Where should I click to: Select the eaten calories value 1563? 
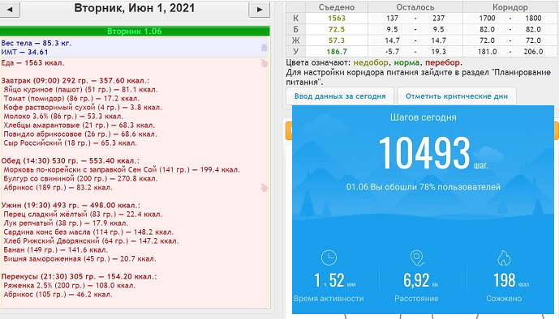click(x=337, y=18)
